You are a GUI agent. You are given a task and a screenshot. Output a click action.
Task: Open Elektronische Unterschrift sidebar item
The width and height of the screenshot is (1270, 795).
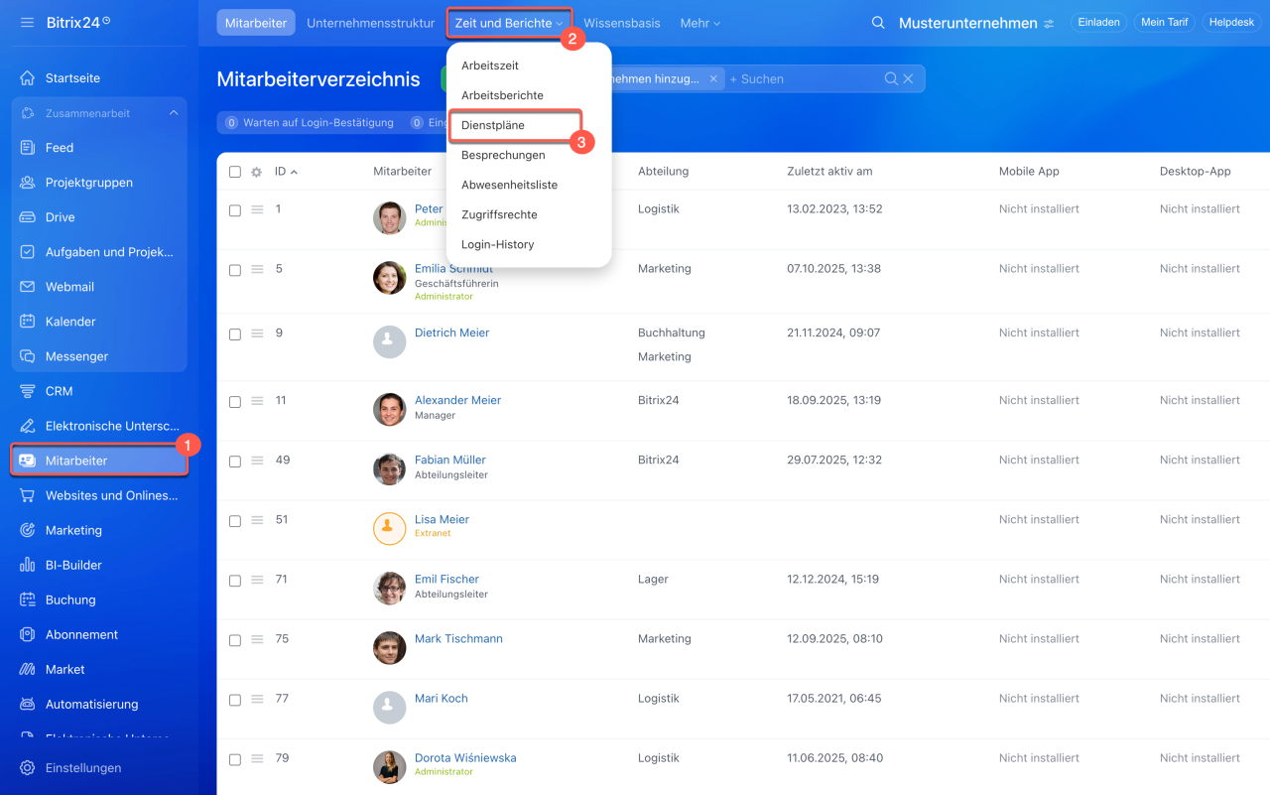[98, 426]
